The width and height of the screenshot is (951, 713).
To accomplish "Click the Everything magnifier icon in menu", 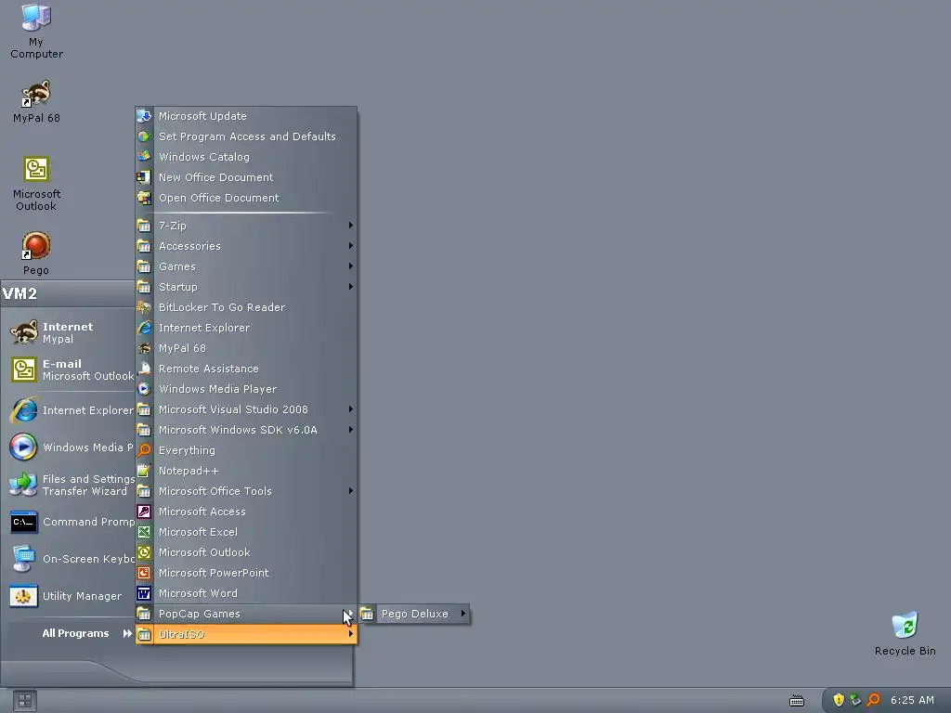I will (x=144, y=450).
